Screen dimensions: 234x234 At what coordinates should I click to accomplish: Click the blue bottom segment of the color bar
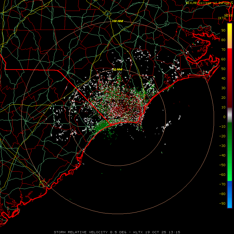[x=230, y=194]
